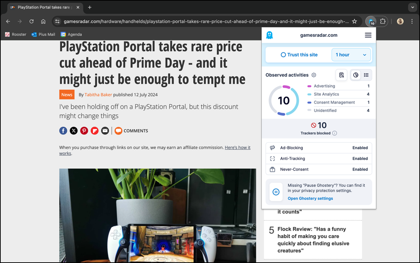Open the Rooster bookmark
The width and height of the screenshot is (420, 263).
tap(15, 34)
